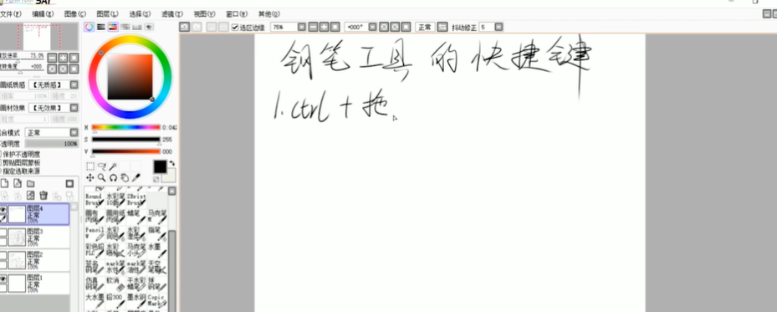The image size is (777, 312).
Task: Rotate view counterclockwise in top toolbar
Action: (384, 27)
